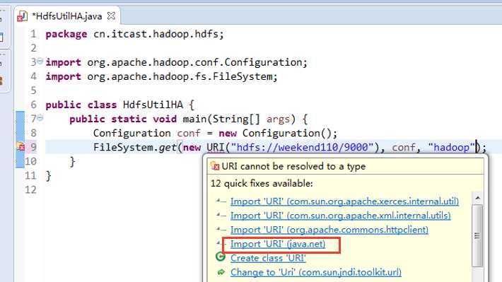The width and height of the screenshot is (502, 282).
Task: Click the green arrow icon beside Change to 'Uri'
Action: pos(221,272)
